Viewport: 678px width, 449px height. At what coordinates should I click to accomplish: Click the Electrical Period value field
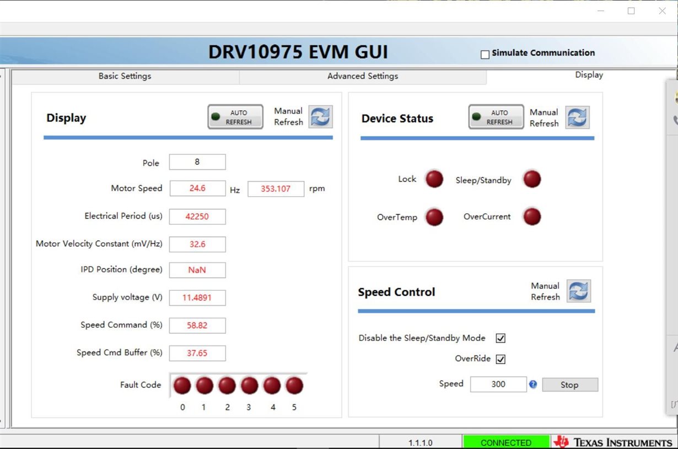point(197,217)
